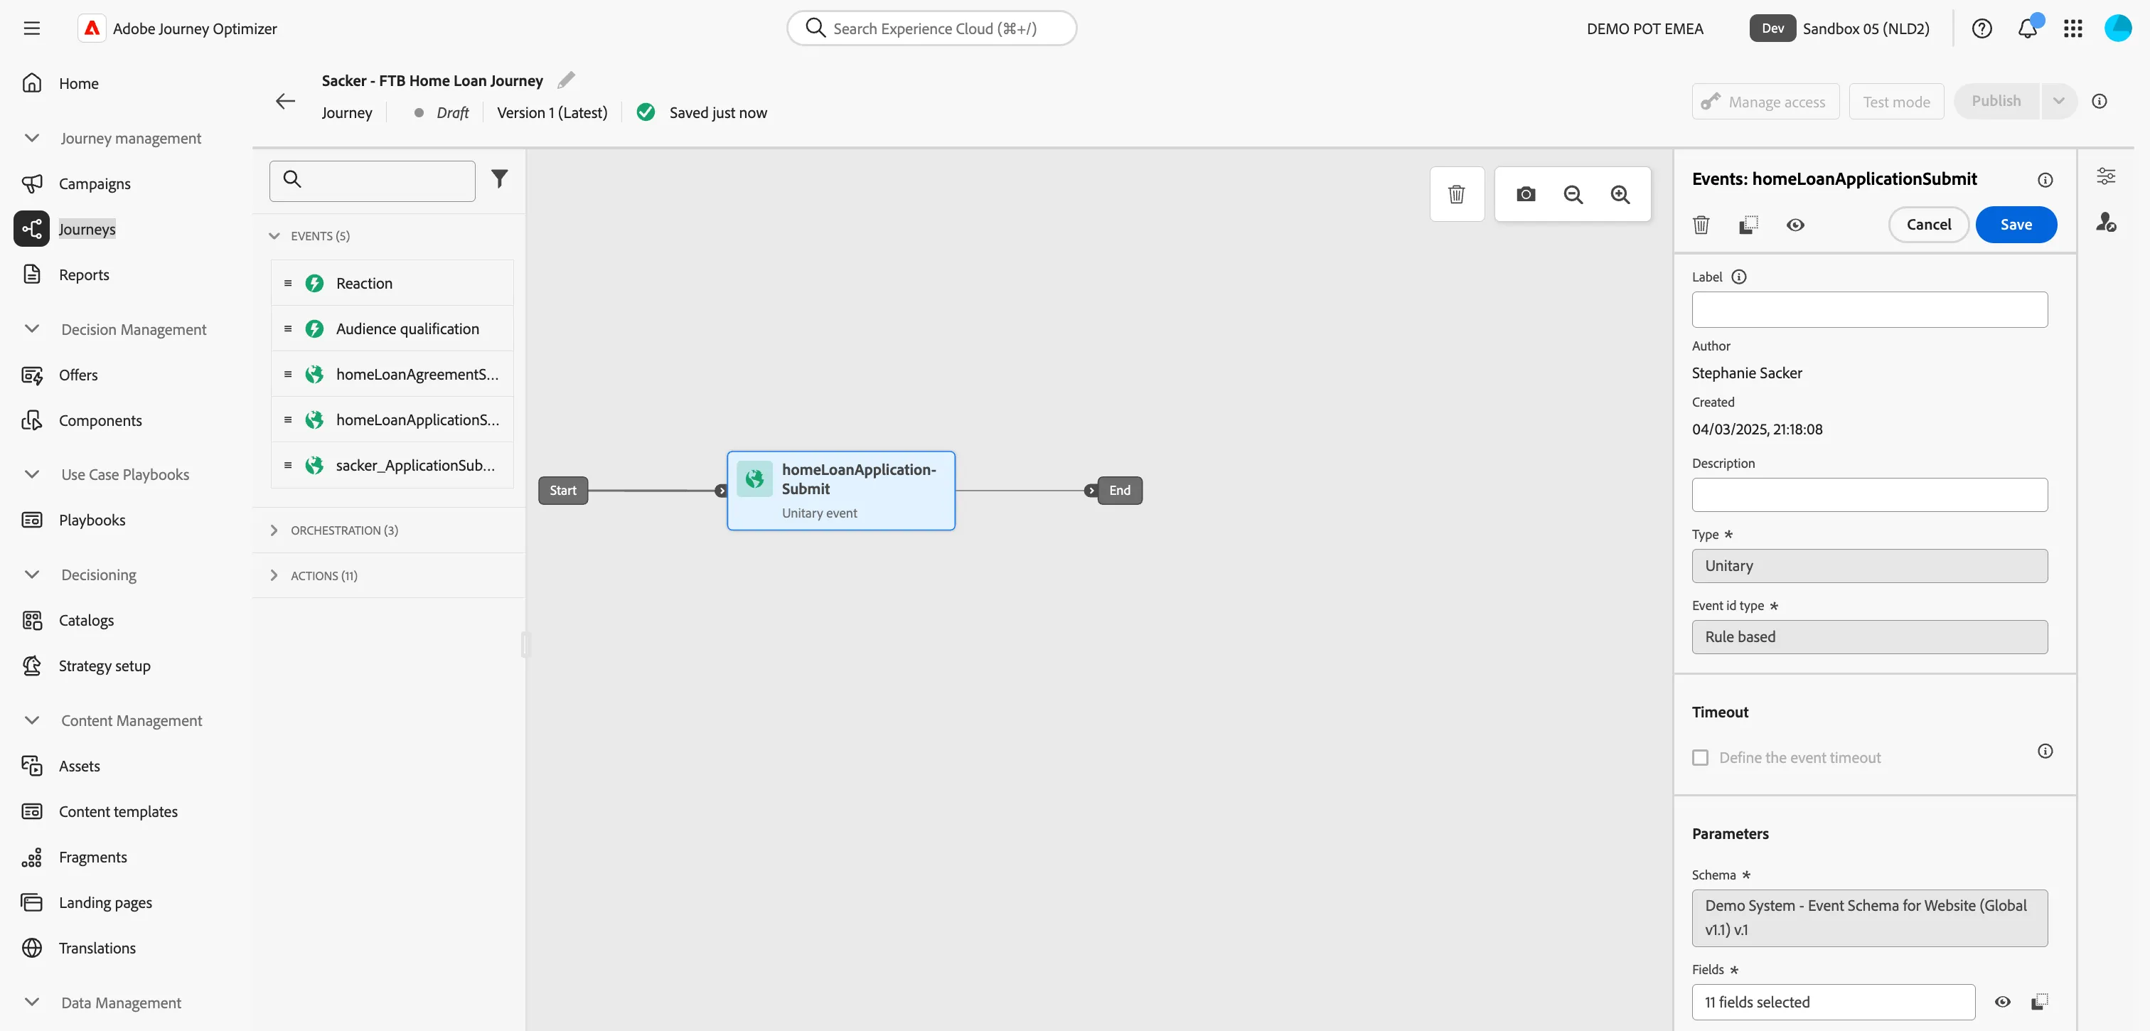Viewport: 2150px width, 1031px height.
Task: Open the help question mark icon
Action: (x=1981, y=28)
